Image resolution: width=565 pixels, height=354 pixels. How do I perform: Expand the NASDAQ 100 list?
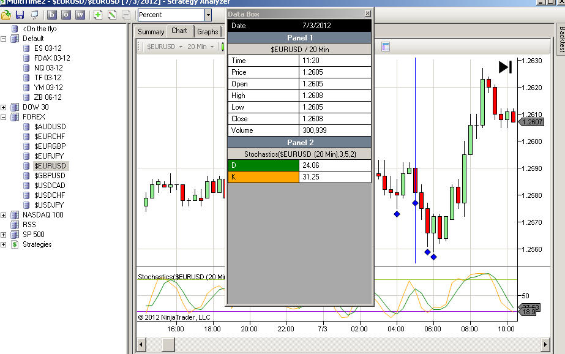(x=4, y=215)
